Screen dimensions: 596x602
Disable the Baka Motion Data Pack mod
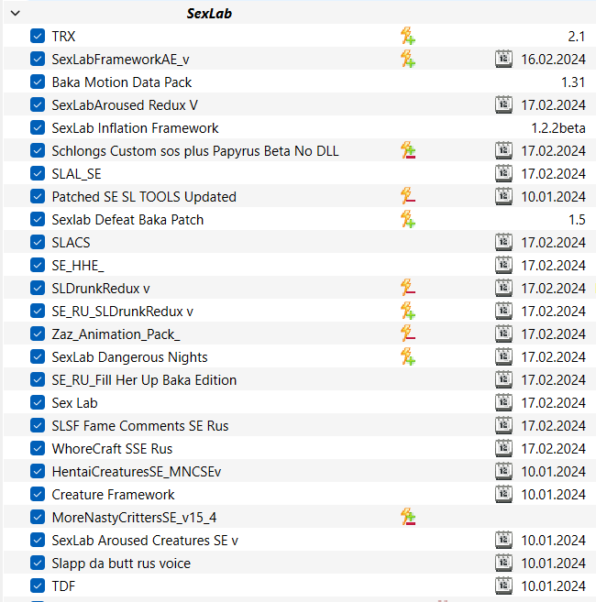[x=38, y=82]
